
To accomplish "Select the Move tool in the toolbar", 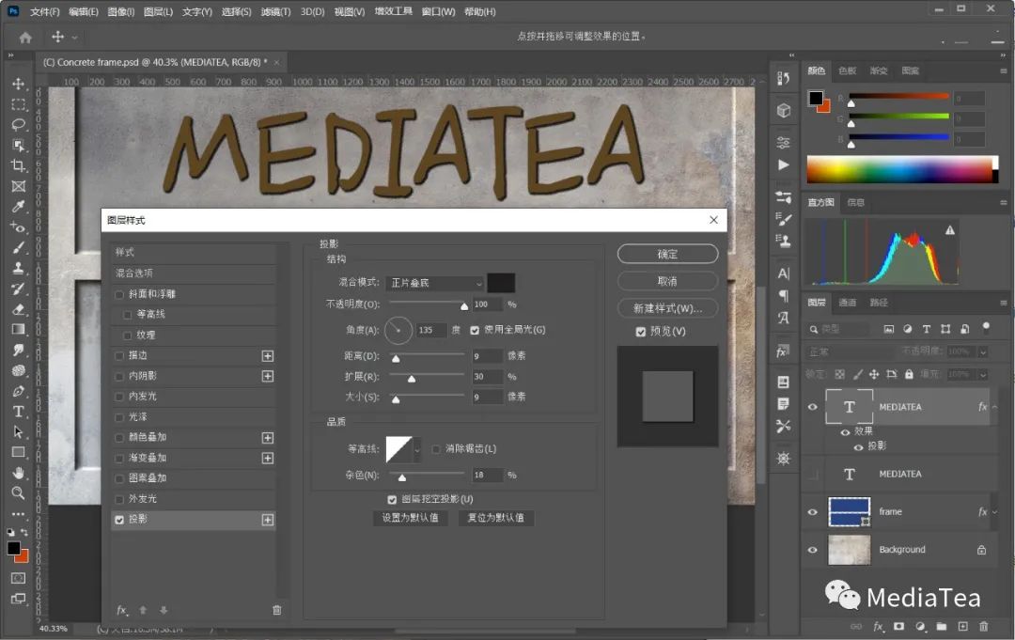I will (18, 85).
